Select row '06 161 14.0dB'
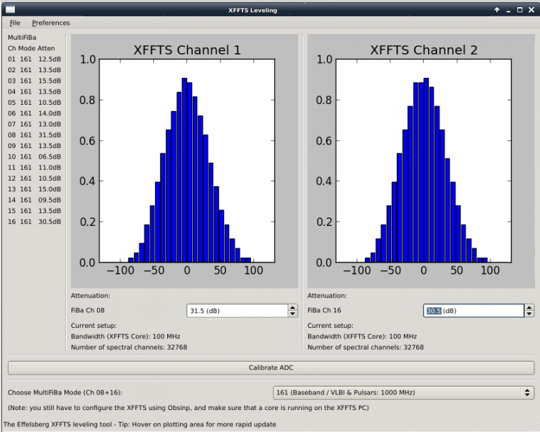This screenshot has width=540, height=432. pos(35,113)
